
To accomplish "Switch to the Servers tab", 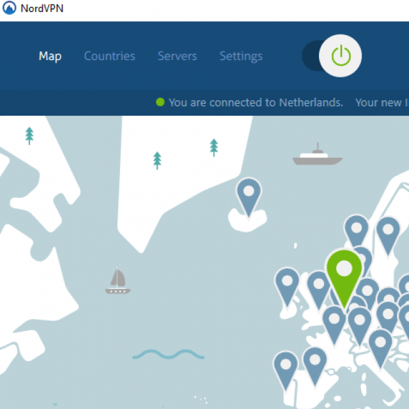I will [x=177, y=56].
